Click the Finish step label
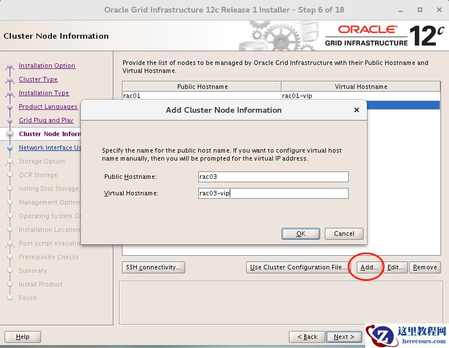Screen dimensions: 449x348 click(28, 298)
